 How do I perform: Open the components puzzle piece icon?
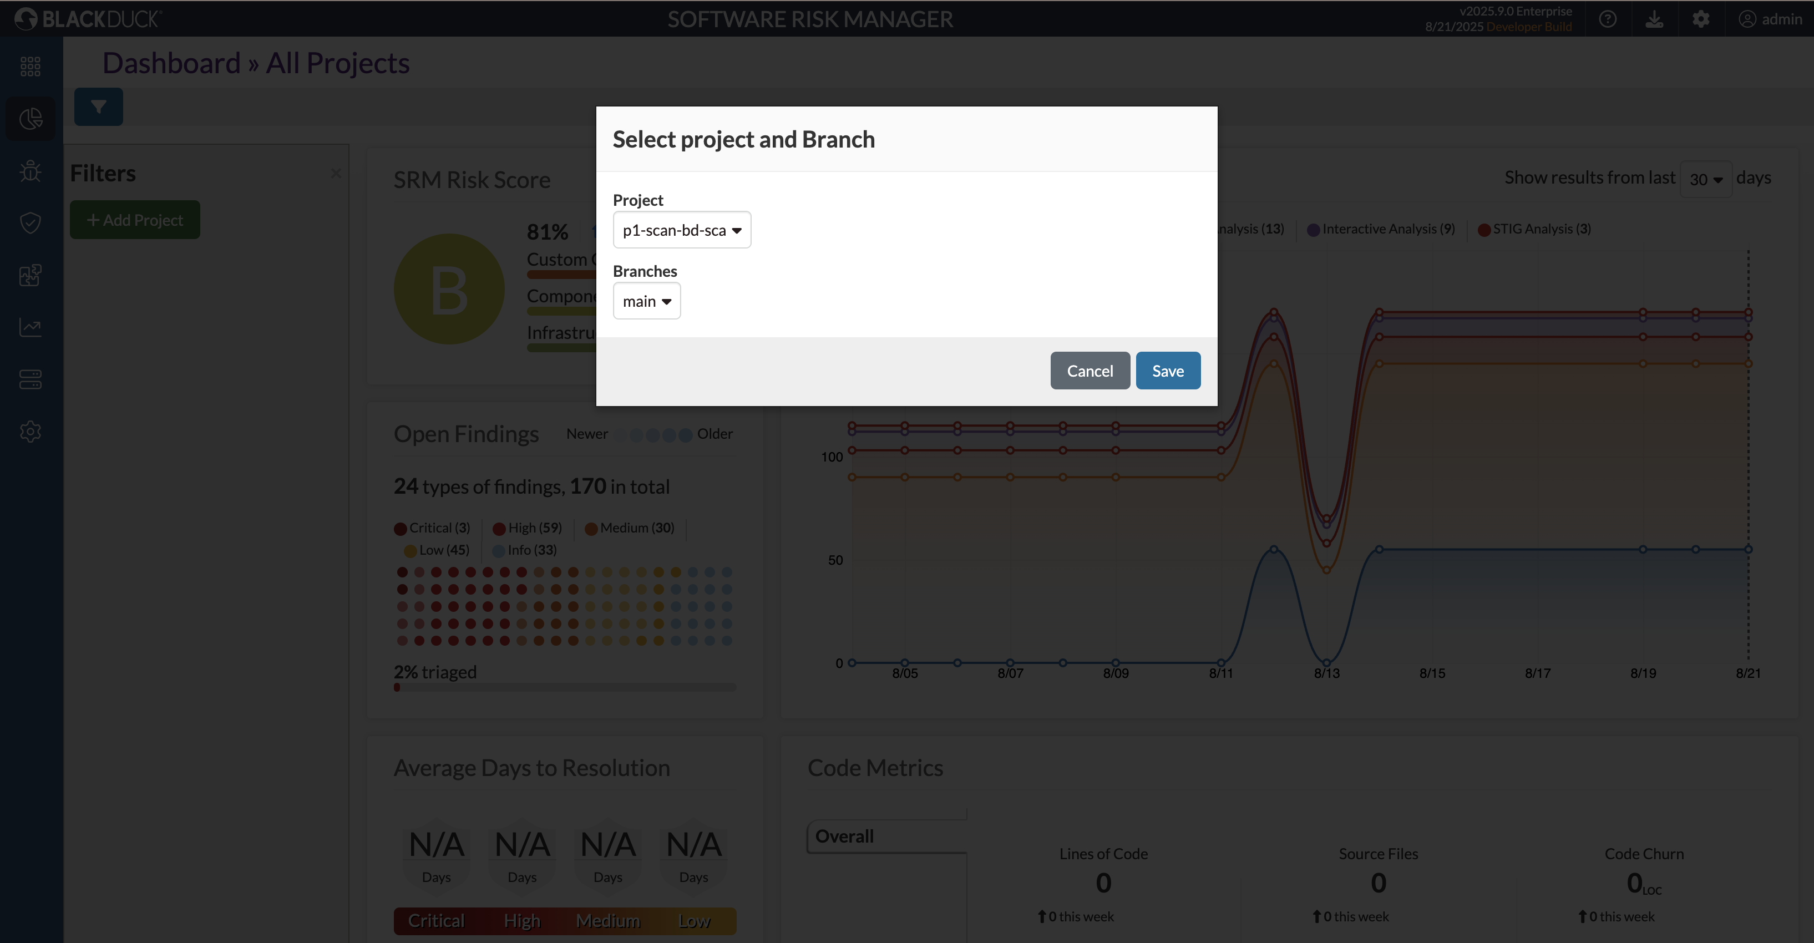click(31, 275)
